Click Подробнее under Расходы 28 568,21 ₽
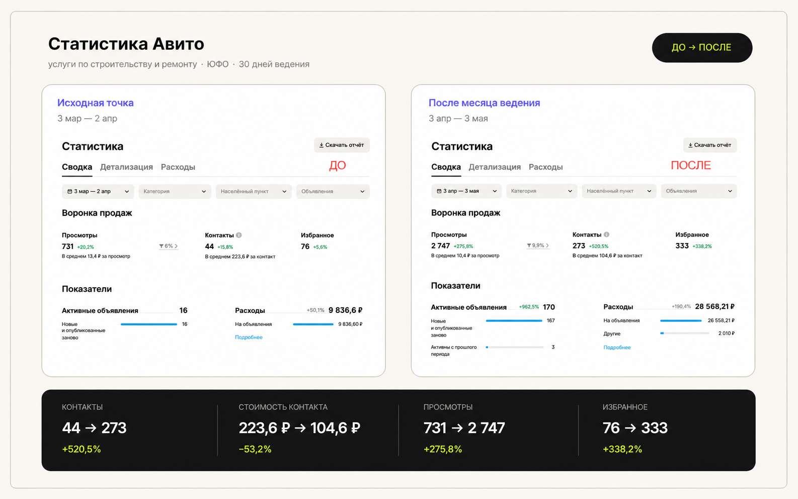This screenshot has height=499, width=798. (x=617, y=347)
